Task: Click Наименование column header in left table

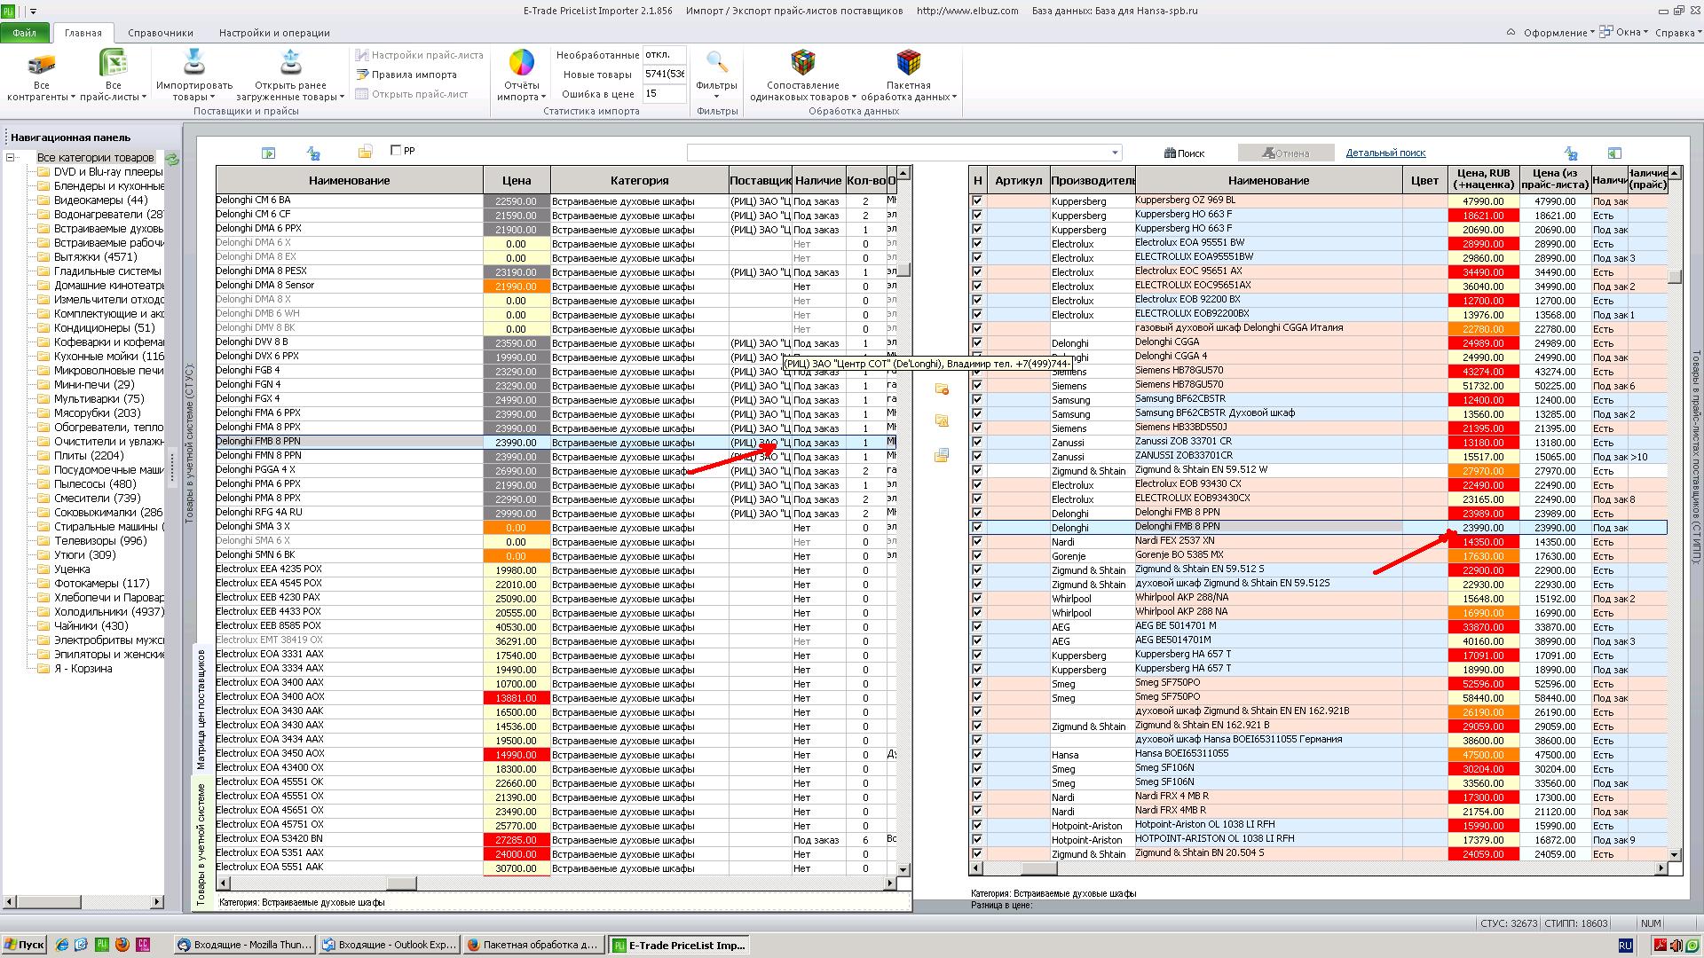Action: point(350,180)
